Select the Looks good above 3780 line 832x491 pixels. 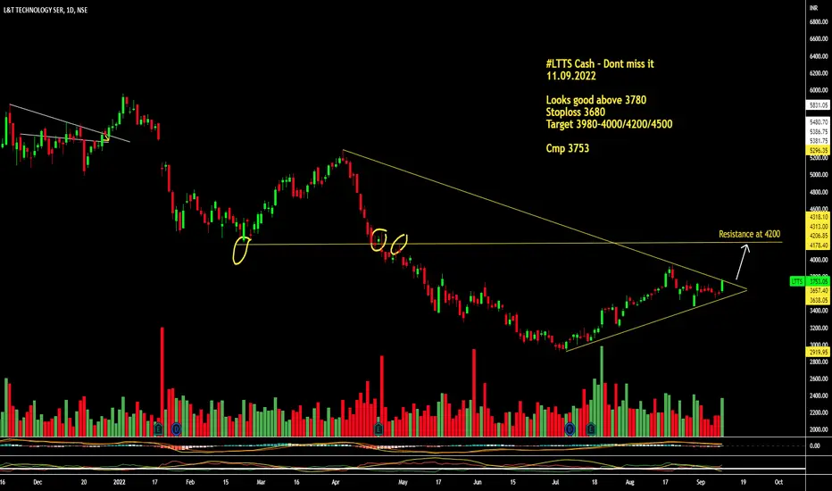tap(595, 100)
